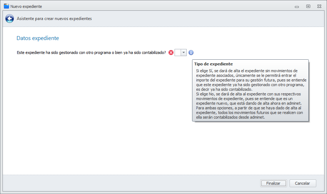Click the red validation error icon

pyautogui.click(x=171, y=53)
